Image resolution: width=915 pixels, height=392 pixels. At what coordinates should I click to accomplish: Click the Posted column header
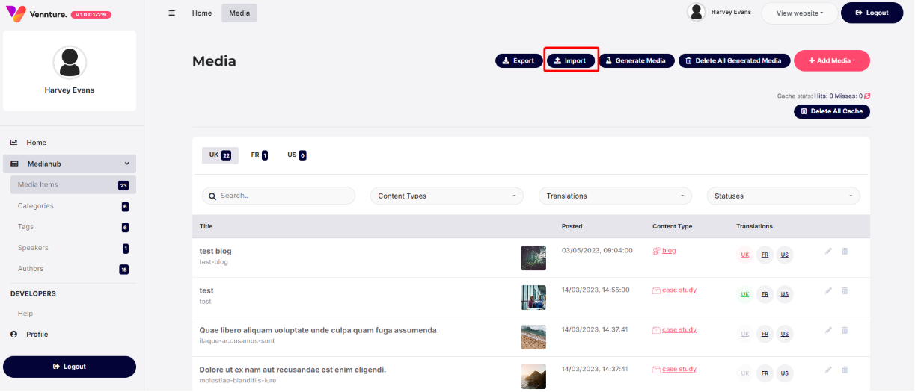click(x=572, y=226)
